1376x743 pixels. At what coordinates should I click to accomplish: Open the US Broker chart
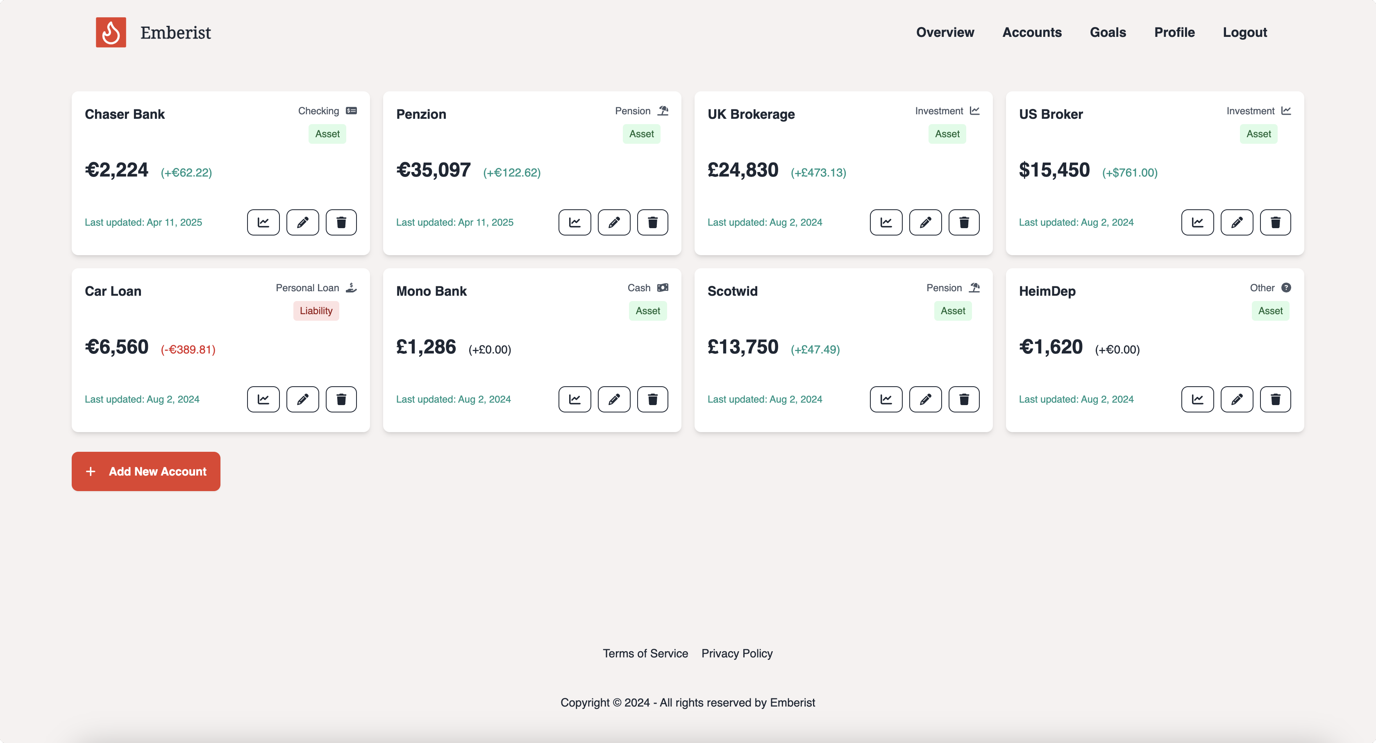pos(1198,222)
